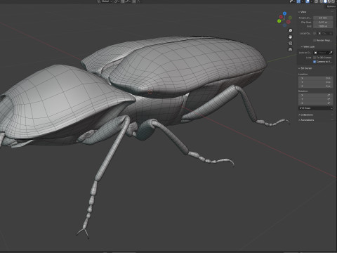Image resolution: width=337 pixels, height=253 pixels.
Task: Enable Lock To 3D Cursor checkbox
Action: [x=315, y=58]
